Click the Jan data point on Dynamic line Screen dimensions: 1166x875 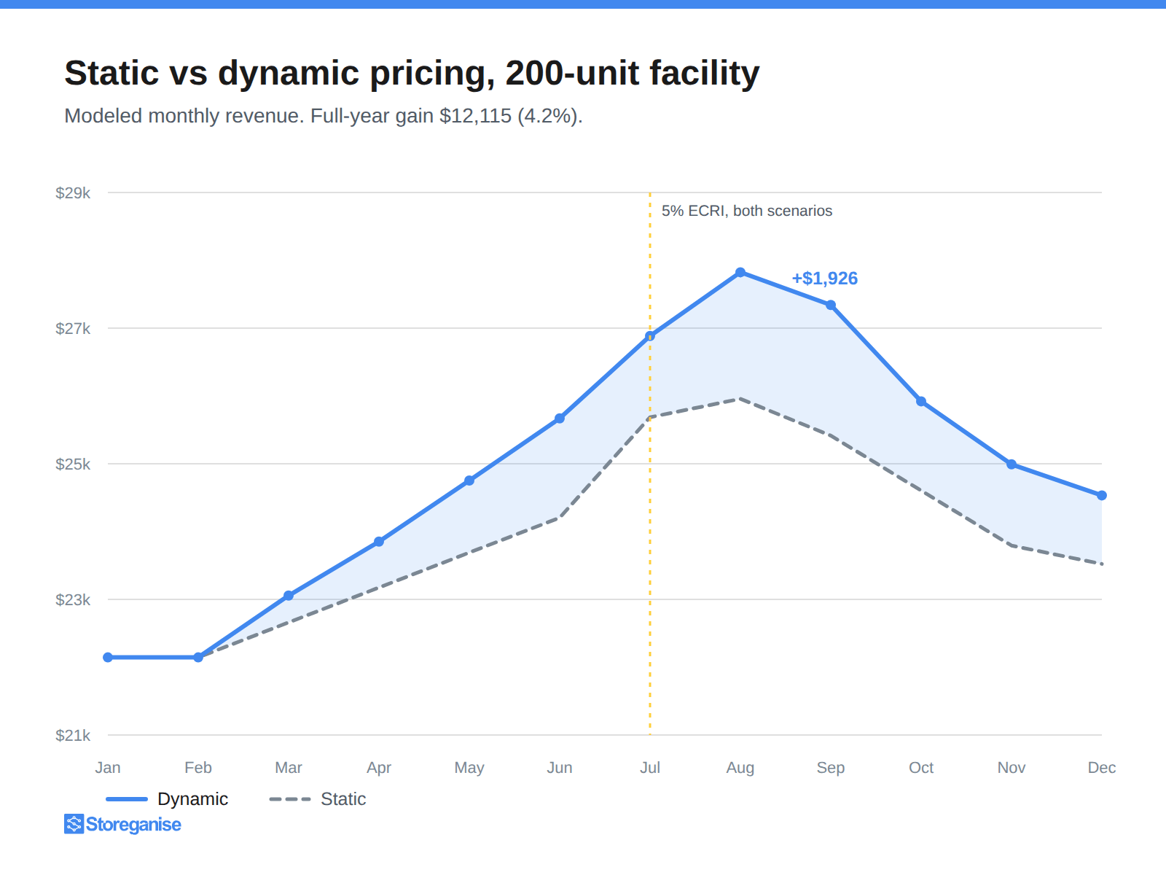pyautogui.click(x=108, y=657)
